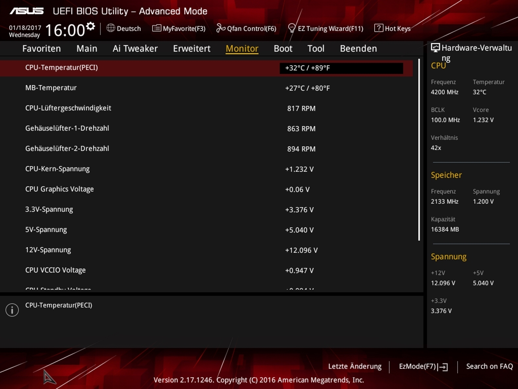Select the CPU-Lüftergeschwindigkeit row
Screen dimensions: 518x389
[206, 108]
